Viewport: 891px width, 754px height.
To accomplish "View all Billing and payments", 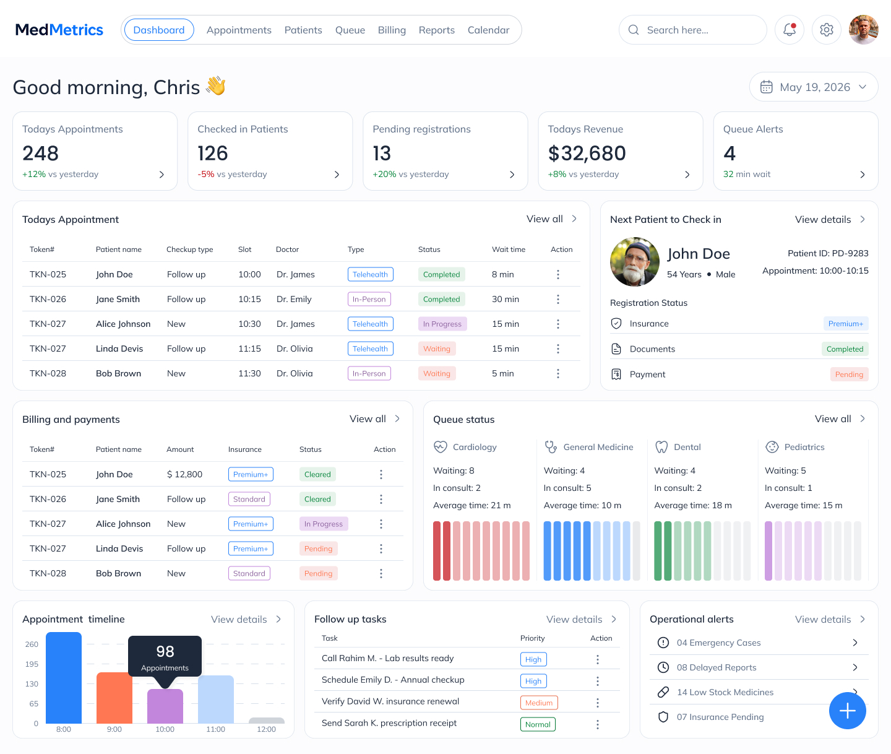I will click(375, 418).
